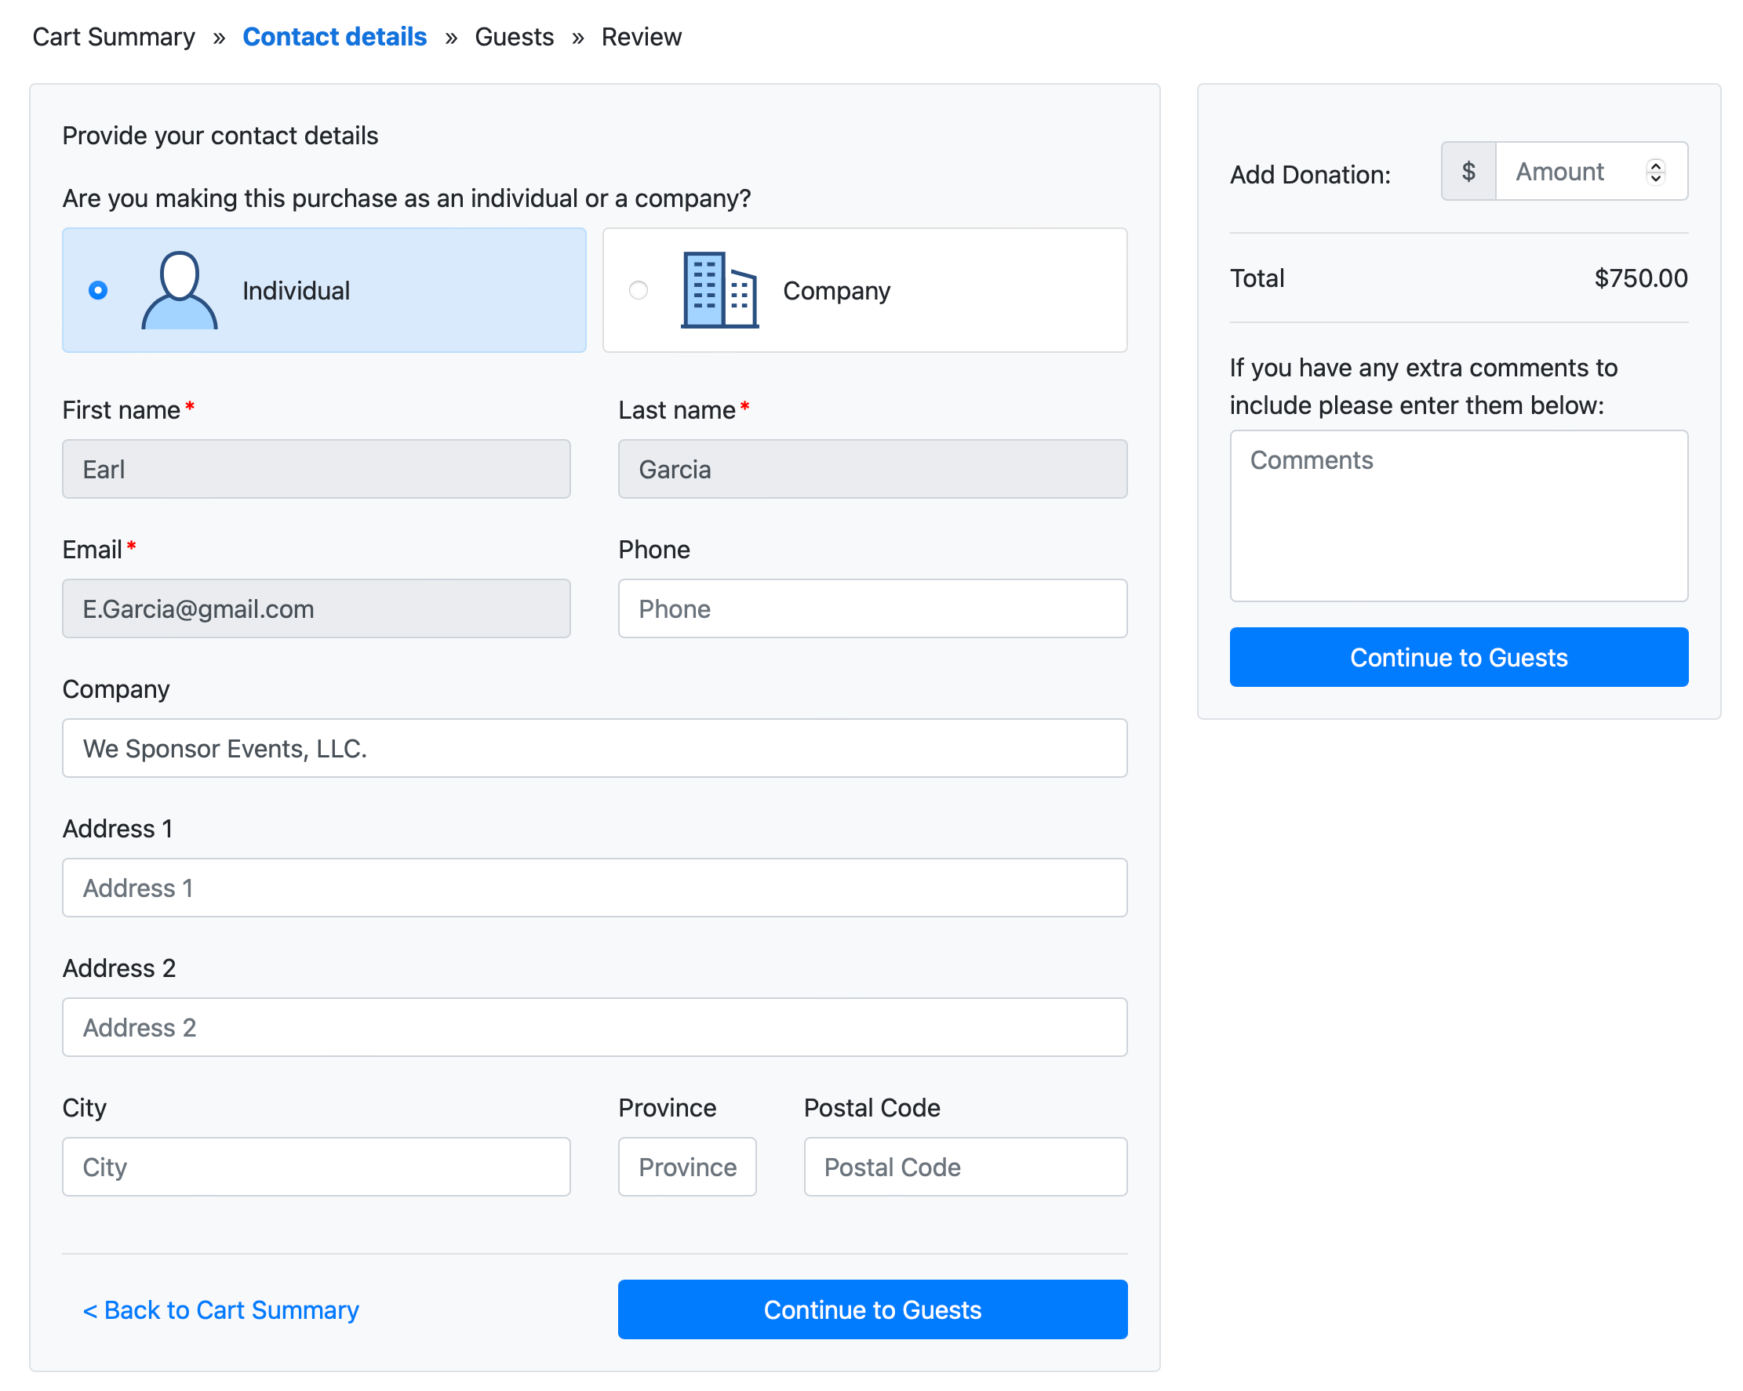
Task: Click the Province input field
Action: click(686, 1166)
